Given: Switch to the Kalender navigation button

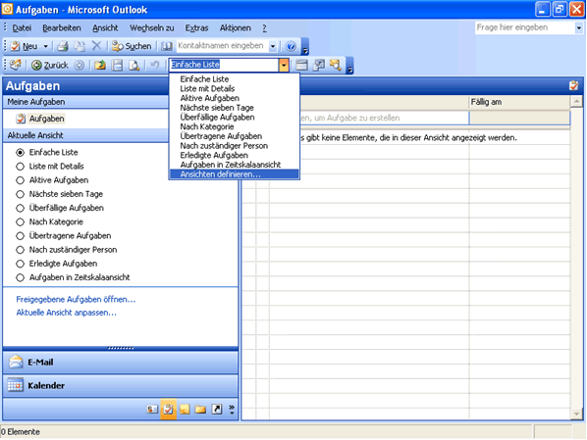Looking at the screenshot, I should pos(121,385).
